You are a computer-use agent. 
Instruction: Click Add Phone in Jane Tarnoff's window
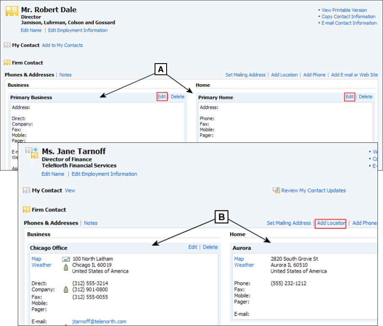(364, 223)
